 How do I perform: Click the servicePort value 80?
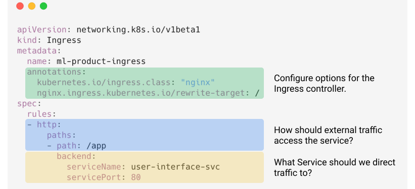click(136, 177)
